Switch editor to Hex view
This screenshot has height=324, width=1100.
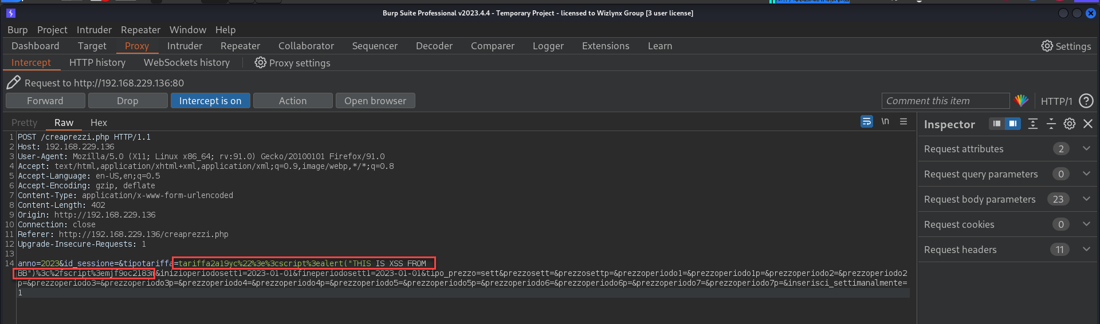pos(99,123)
